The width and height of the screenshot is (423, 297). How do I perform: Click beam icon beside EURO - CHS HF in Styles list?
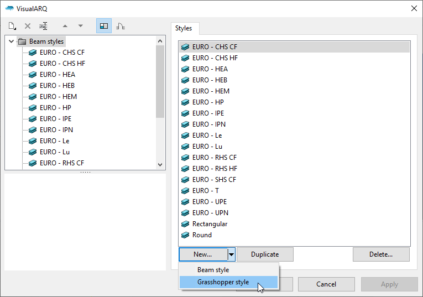pos(185,58)
